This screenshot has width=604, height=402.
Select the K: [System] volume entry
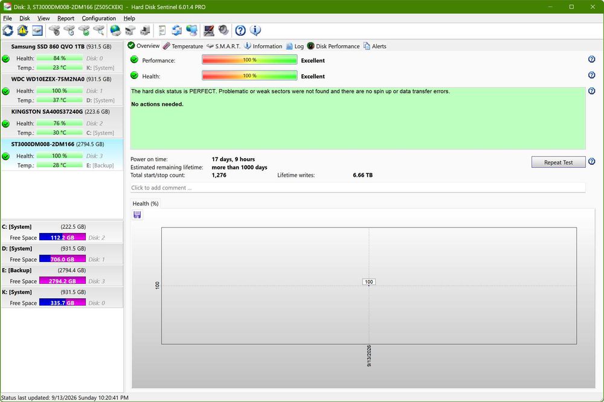coord(62,297)
